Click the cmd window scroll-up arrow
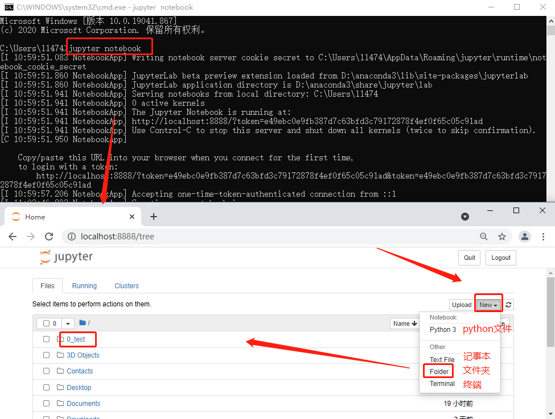This screenshot has width=555, height=419. coord(551,21)
